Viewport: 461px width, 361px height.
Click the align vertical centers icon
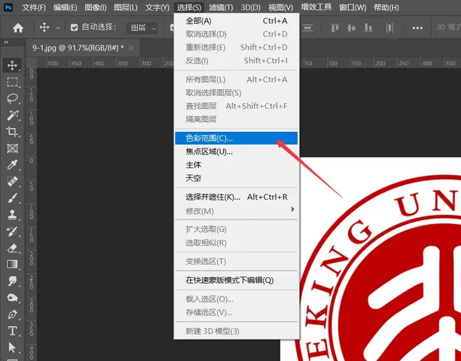(352, 28)
